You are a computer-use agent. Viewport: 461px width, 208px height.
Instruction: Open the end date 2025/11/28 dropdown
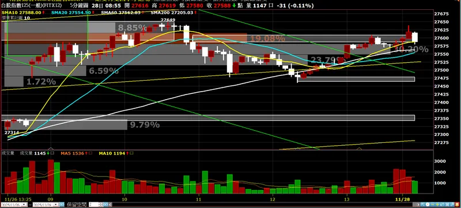coord(55,205)
